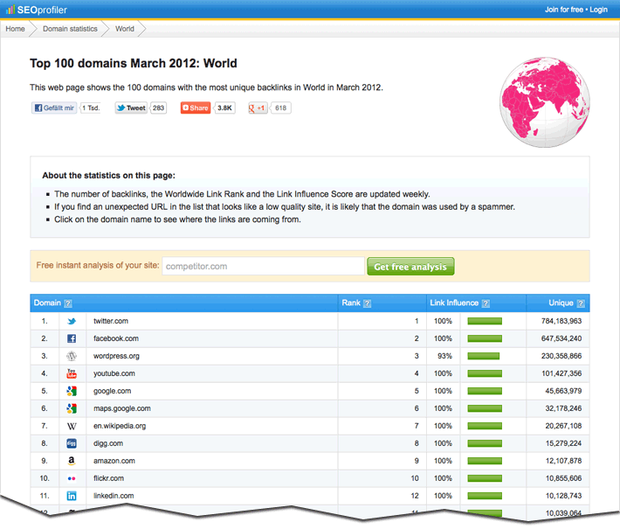Open help icon beside Rank header
This screenshot has width=620, height=529.
point(368,303)
